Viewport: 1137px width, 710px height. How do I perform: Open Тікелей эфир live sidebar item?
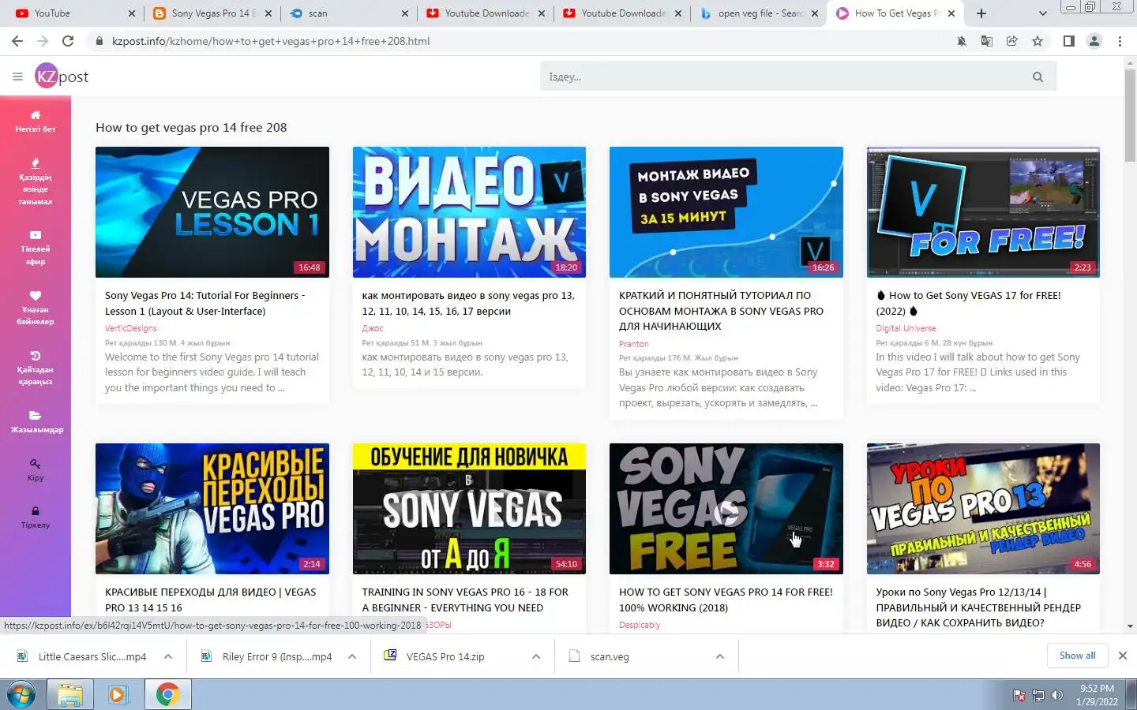36,248
